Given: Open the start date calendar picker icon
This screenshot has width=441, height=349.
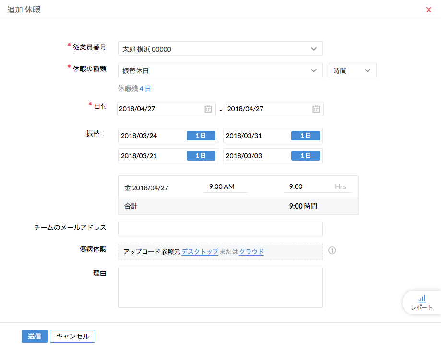Looking at the screenshot, I should (208, 109).
